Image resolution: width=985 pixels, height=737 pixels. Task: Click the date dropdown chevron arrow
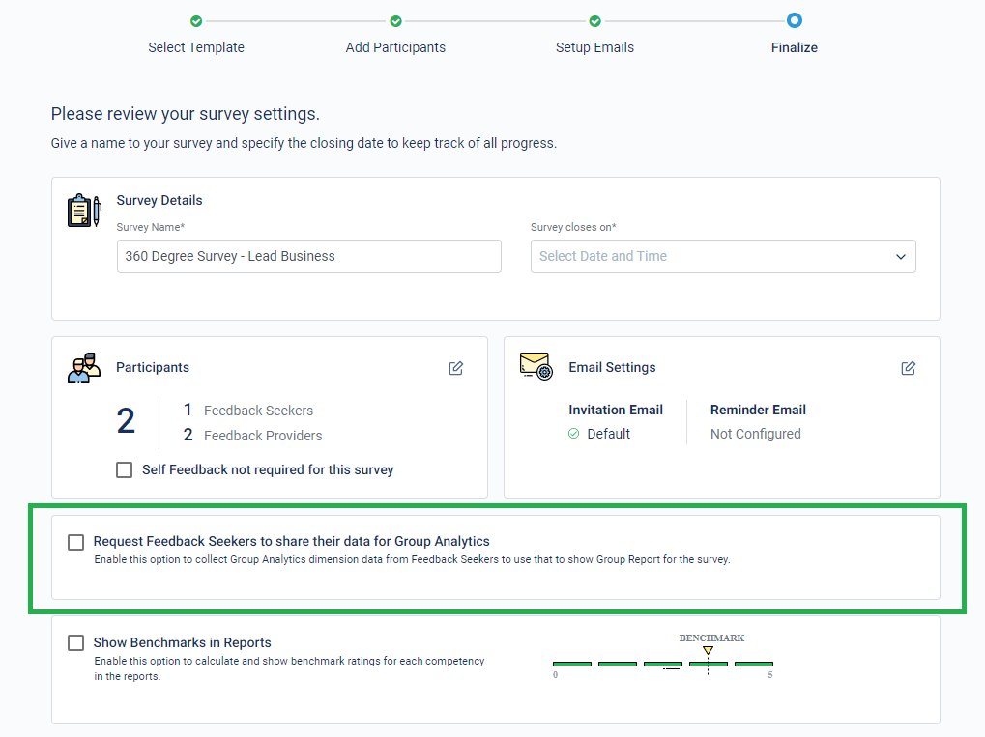pyautogui.click(x=901, y=257)
